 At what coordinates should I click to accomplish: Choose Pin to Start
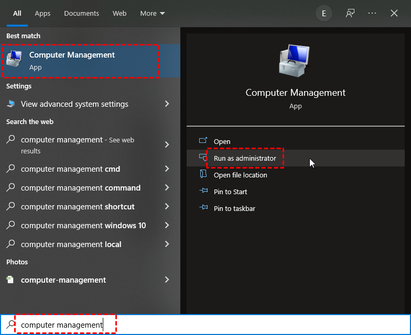coord(296,192)
